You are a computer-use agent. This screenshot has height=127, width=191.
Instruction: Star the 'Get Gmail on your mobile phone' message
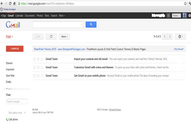(39, 76)
